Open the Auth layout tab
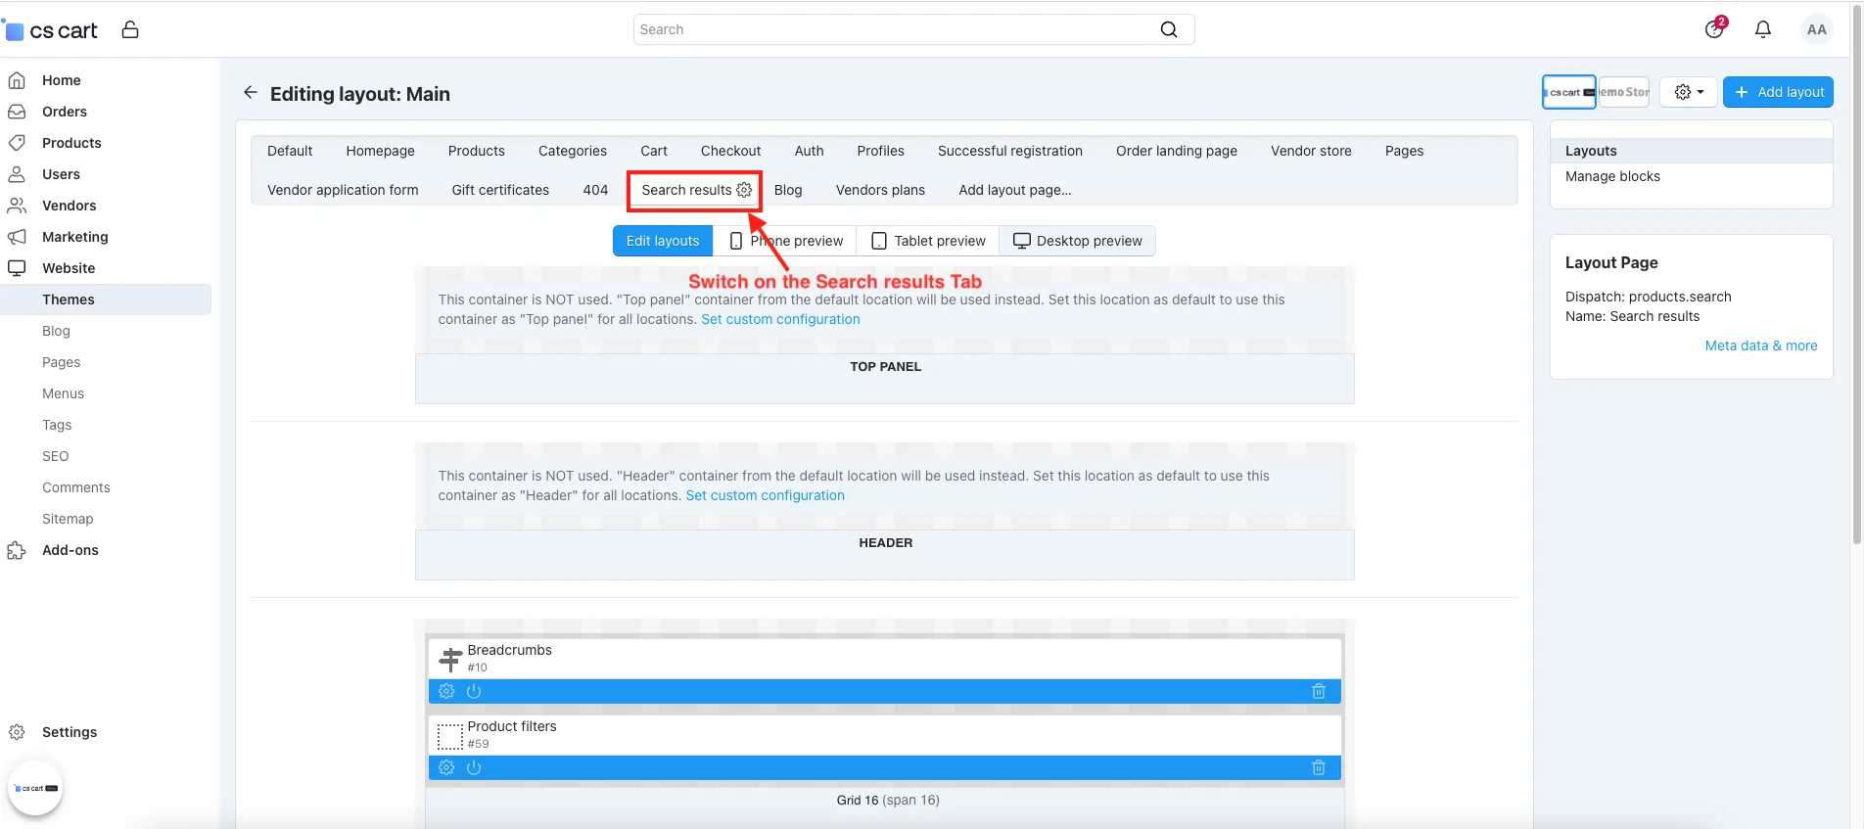This screenshot has width=1864, height=829. [x=809, y=151]
